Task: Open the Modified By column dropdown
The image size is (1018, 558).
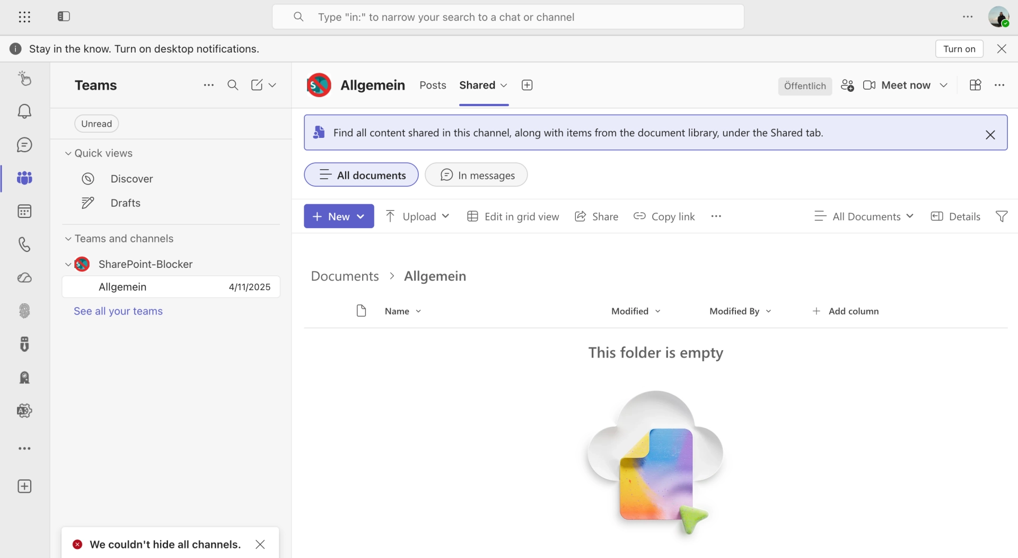Action: 769,311
